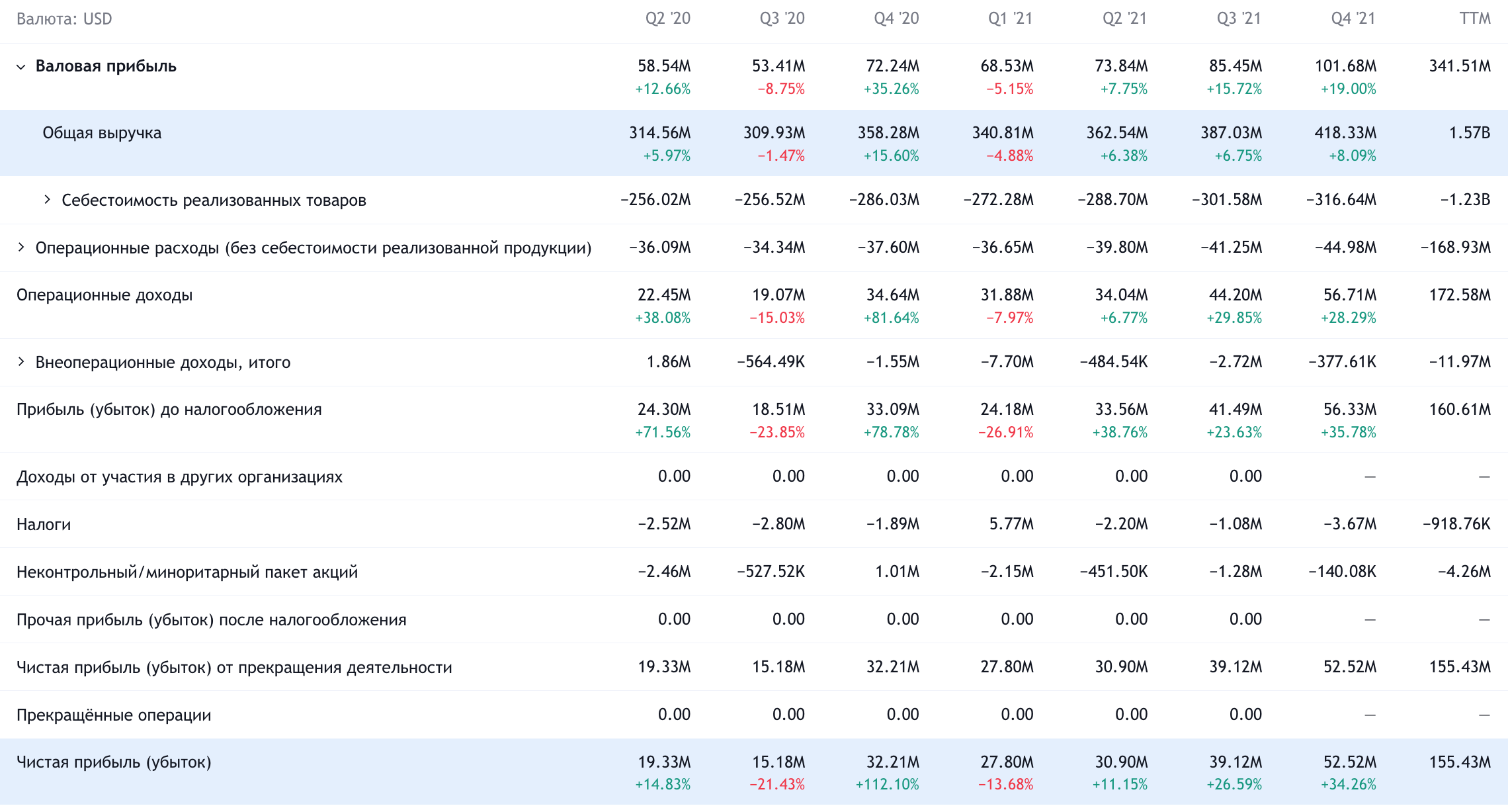The height and width of the screenshot is (806, 1508).
Task: Click the Налоги row label
Action: (44, 525)
